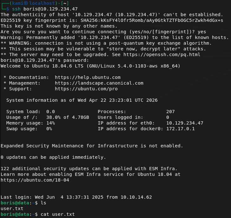Click the 'Welcome to Ubuntu 18.04.6 LTS' line
Viewport: 231px width, 218px height.
point(90,66)
